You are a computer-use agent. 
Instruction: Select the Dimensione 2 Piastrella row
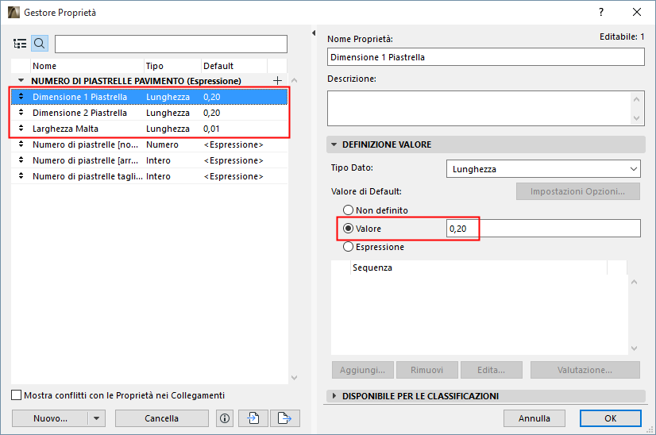coord(149,113)
